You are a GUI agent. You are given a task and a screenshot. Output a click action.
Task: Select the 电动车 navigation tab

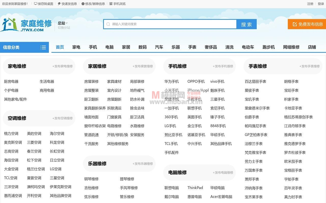tap(248, 47)
